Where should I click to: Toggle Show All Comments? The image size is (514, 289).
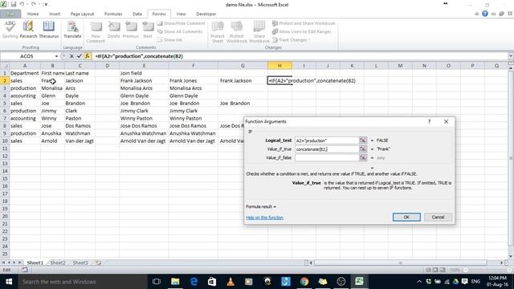click(180, 32)
